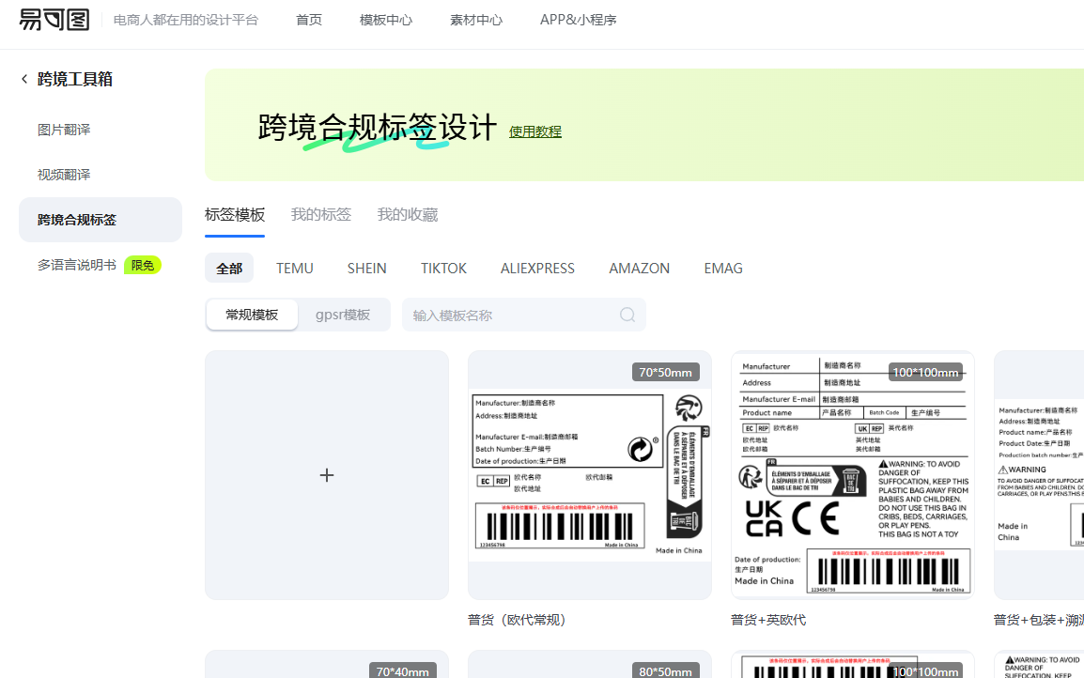
Task: Switch to the 我的收藏 tab
Action: [407, 215]
